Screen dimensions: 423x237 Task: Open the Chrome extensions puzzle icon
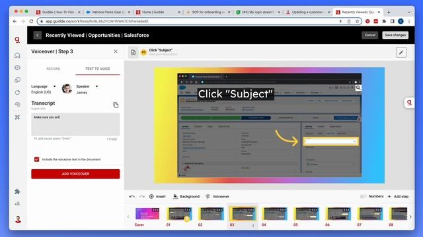(384, 21)
